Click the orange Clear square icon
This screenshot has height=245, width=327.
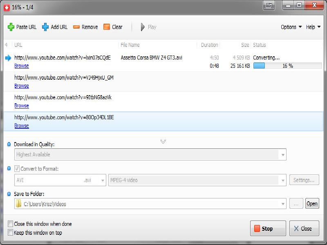click(x=107, y=27)
